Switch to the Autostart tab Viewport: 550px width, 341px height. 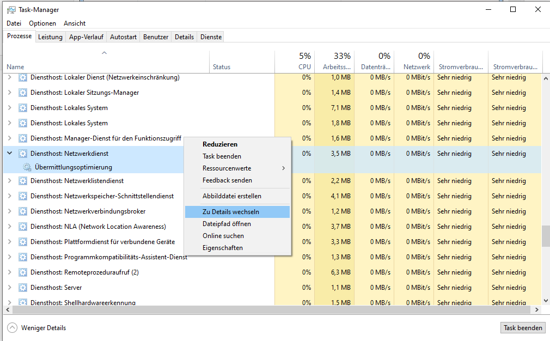123,37
